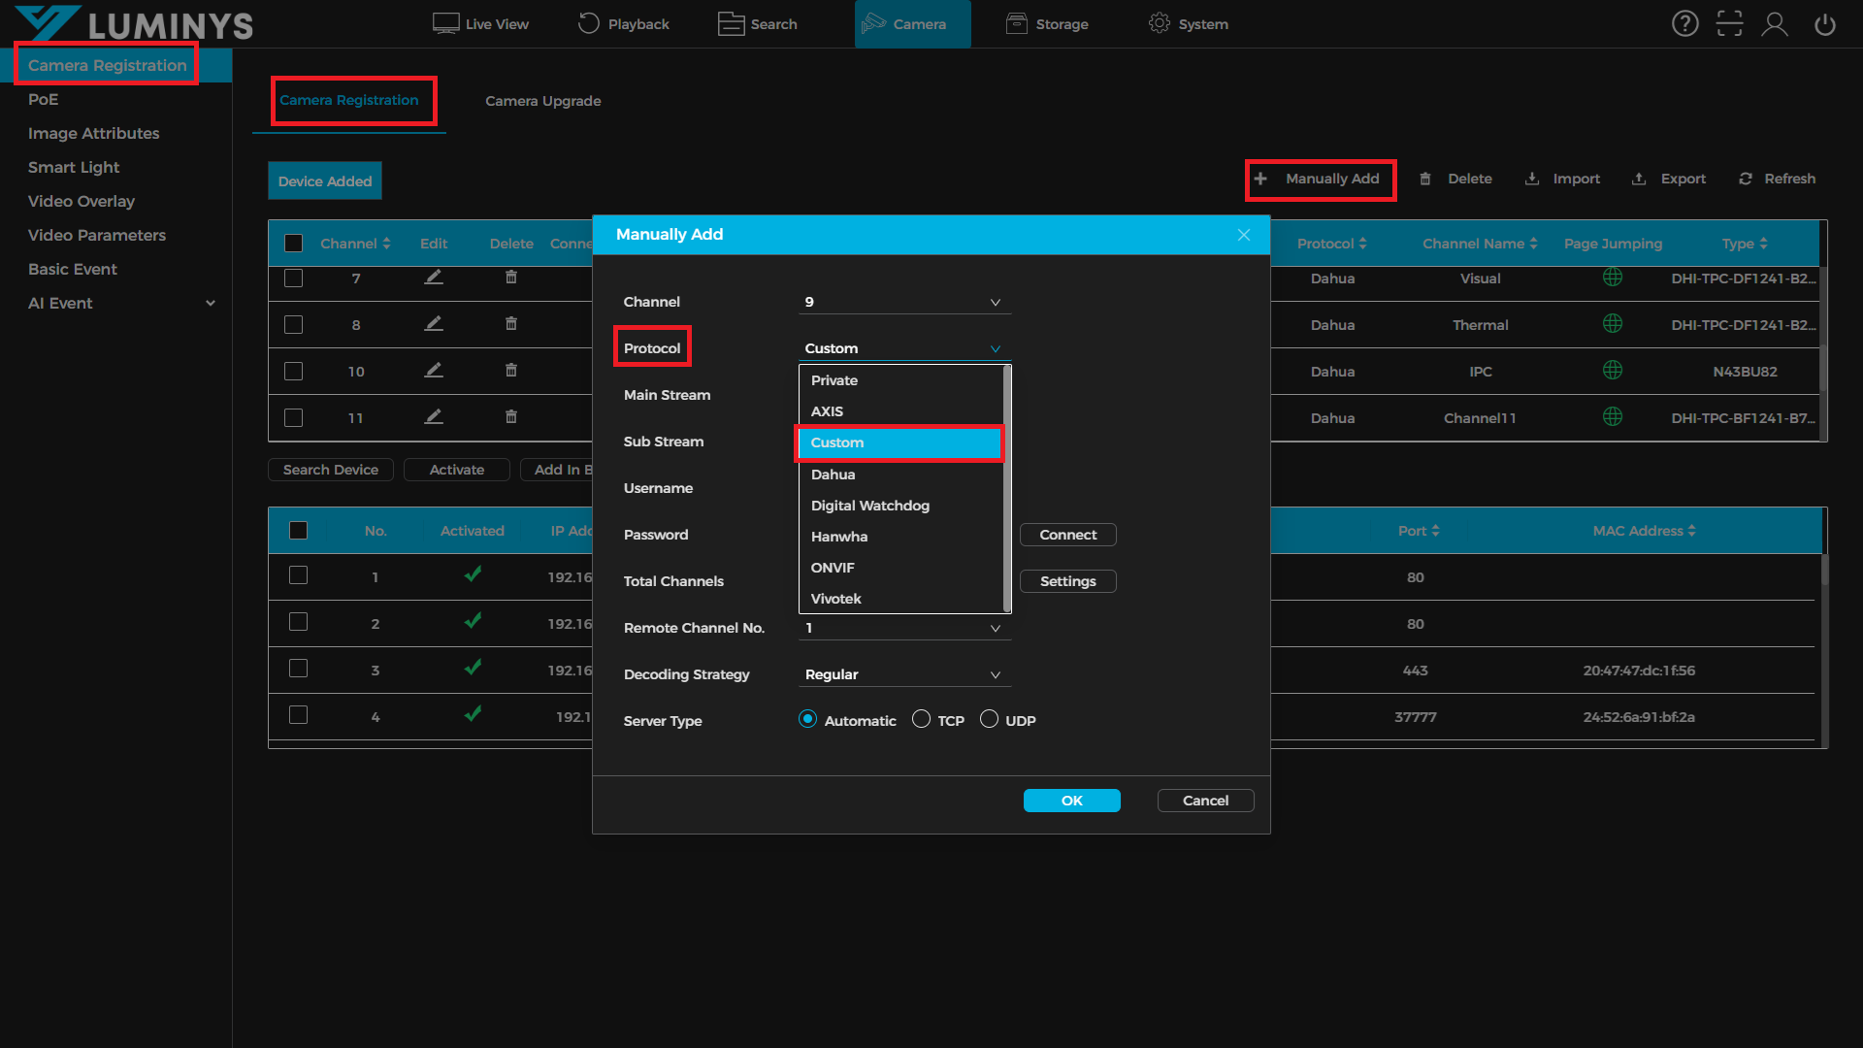
Task: Expand the Decoding Strategy dropdown
Action: click(904, 674)
